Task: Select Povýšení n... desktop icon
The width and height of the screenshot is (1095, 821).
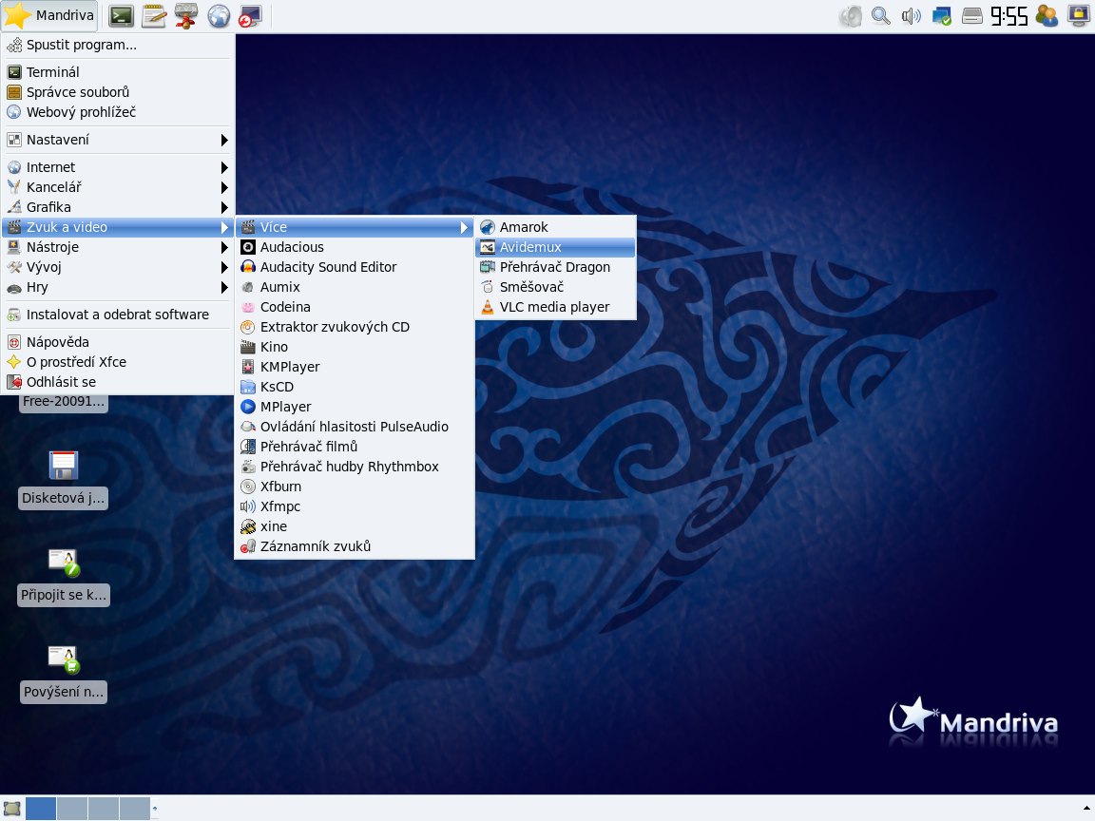Action: [x=63, y=674]
